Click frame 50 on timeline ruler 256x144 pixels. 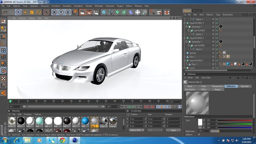click(x=97, y=102)
